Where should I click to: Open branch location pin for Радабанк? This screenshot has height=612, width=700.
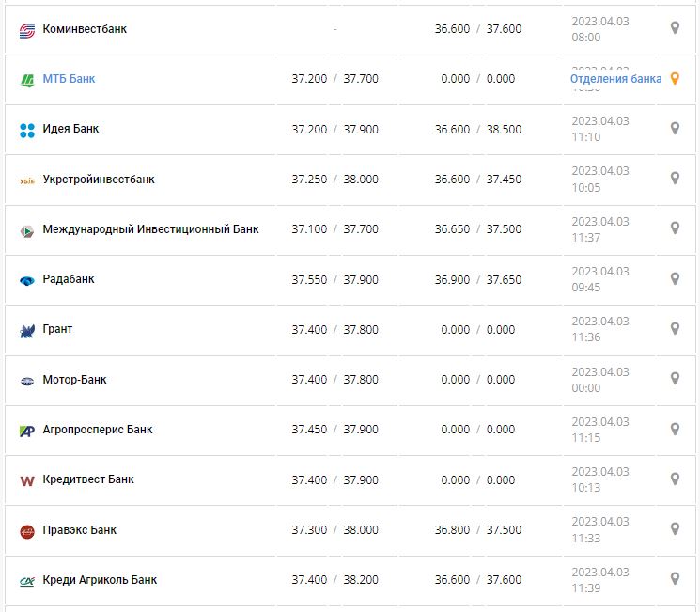tap(674, 279)
